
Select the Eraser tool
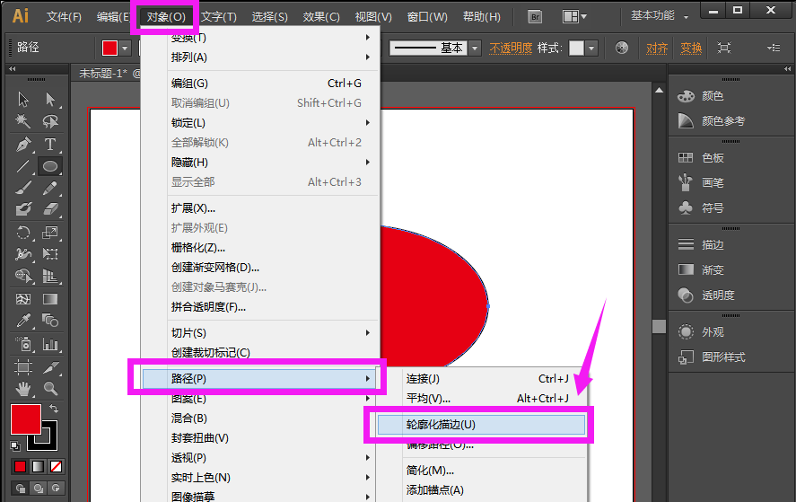coord(50,209)
